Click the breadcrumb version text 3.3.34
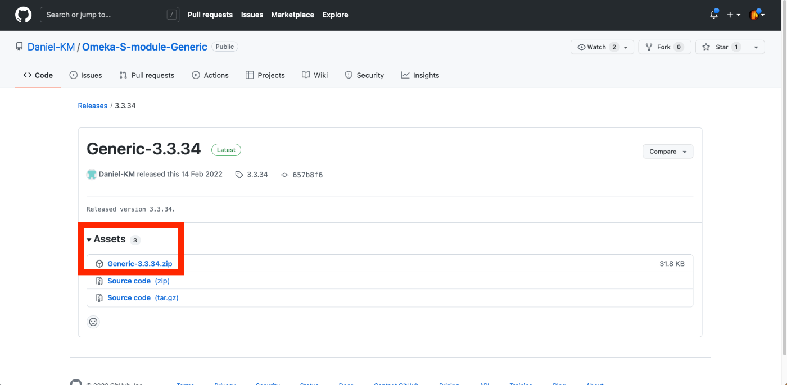Viewport: 787px width, 385px height. [x=125, y=106]
